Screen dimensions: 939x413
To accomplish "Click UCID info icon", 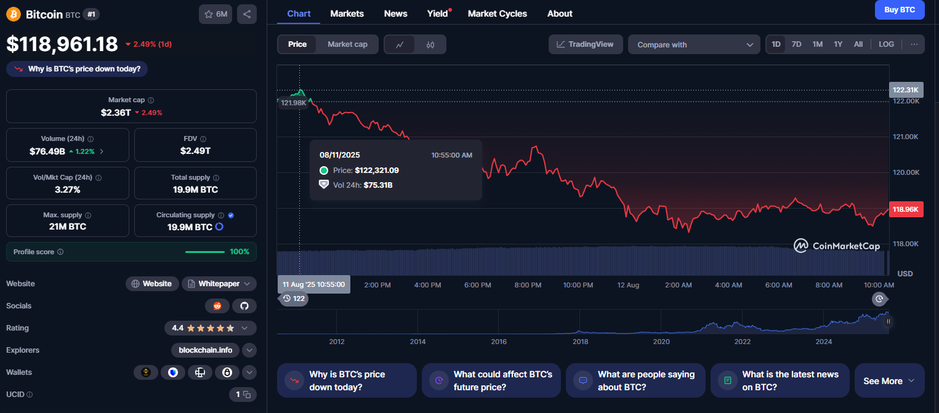I will click(x=30, y=395).
